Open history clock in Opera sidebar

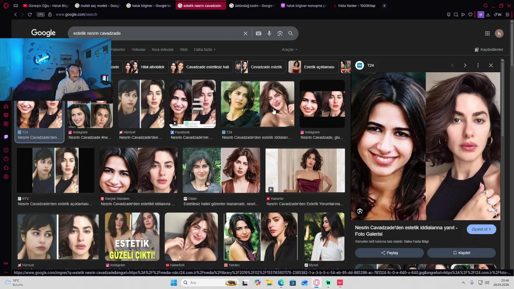[6, 159]
